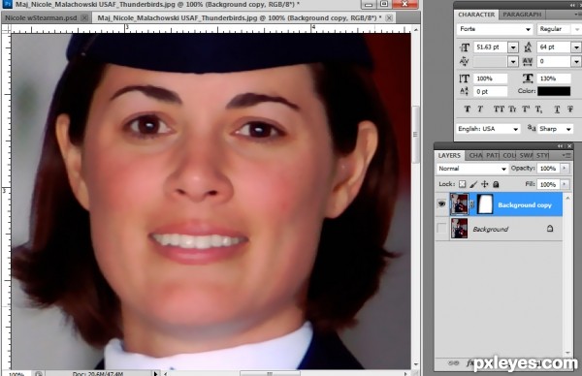Switch to Nicole wStearman.psd document tab
The width and height of the screenshot is (582, 376).
(41, 17)
